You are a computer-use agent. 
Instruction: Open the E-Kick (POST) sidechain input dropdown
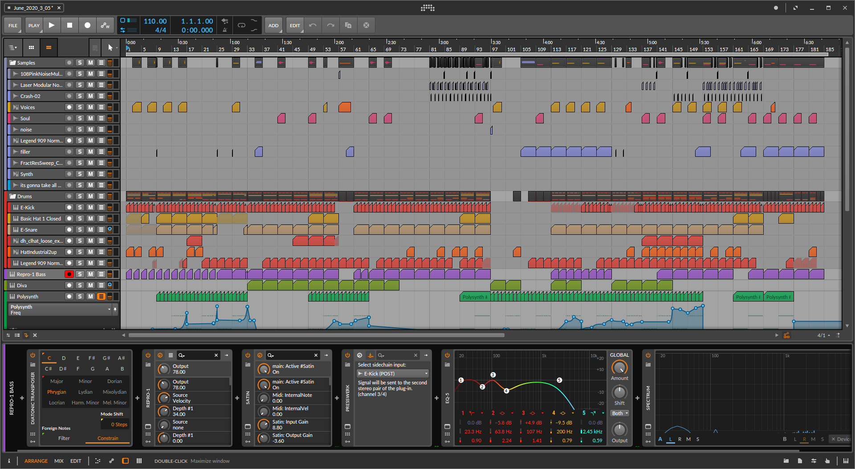pos(393,374)
